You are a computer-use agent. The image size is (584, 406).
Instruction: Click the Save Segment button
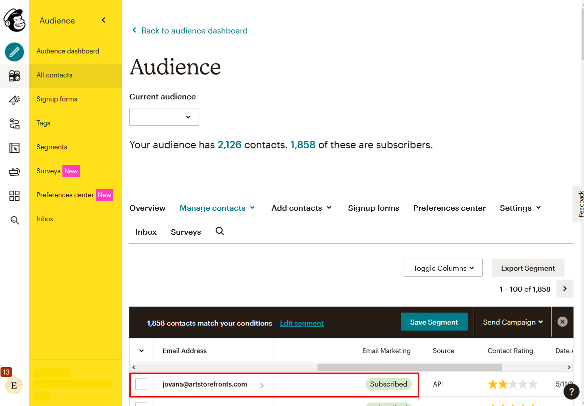434,322
